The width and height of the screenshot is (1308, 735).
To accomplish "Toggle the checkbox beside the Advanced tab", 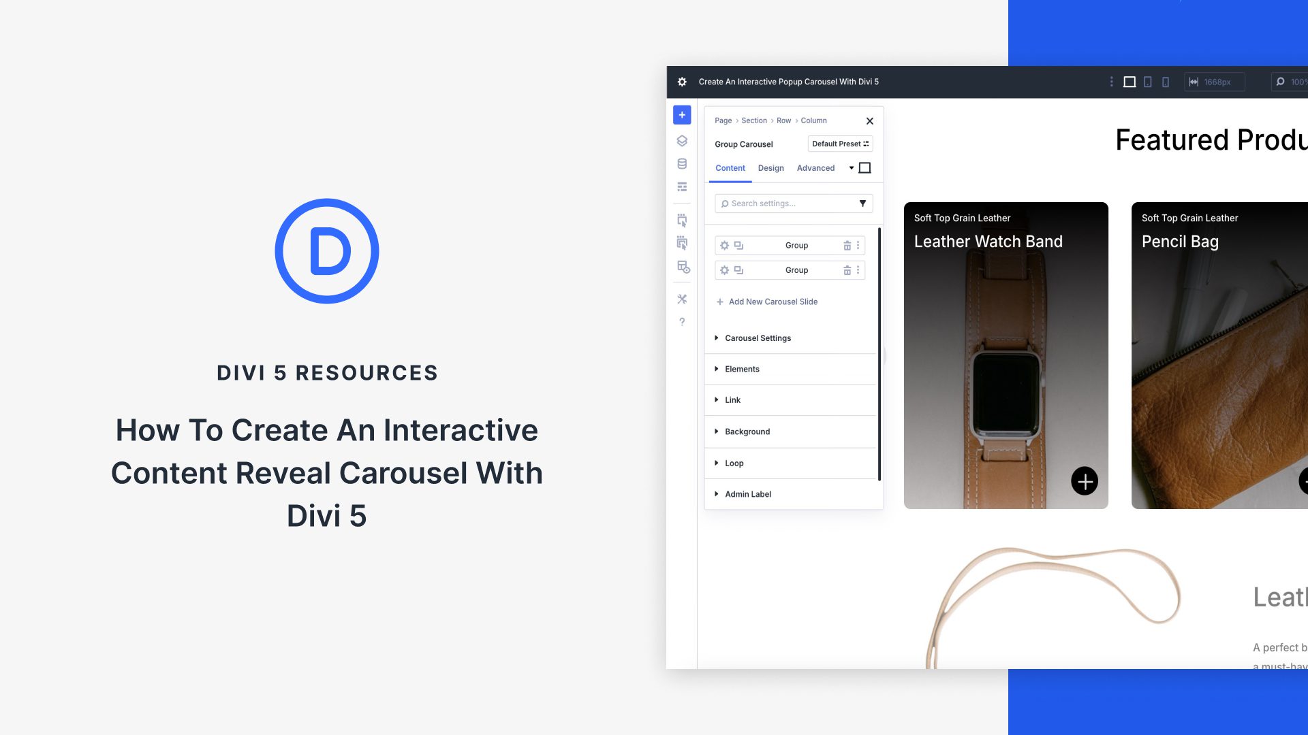I will [865, 167].
